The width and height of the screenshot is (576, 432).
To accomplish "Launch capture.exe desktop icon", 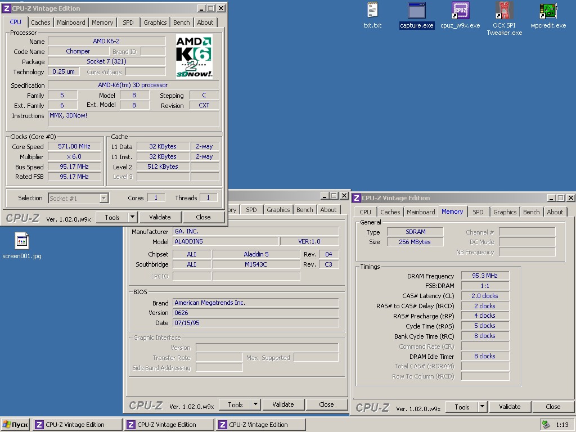I will coord(417,15).
